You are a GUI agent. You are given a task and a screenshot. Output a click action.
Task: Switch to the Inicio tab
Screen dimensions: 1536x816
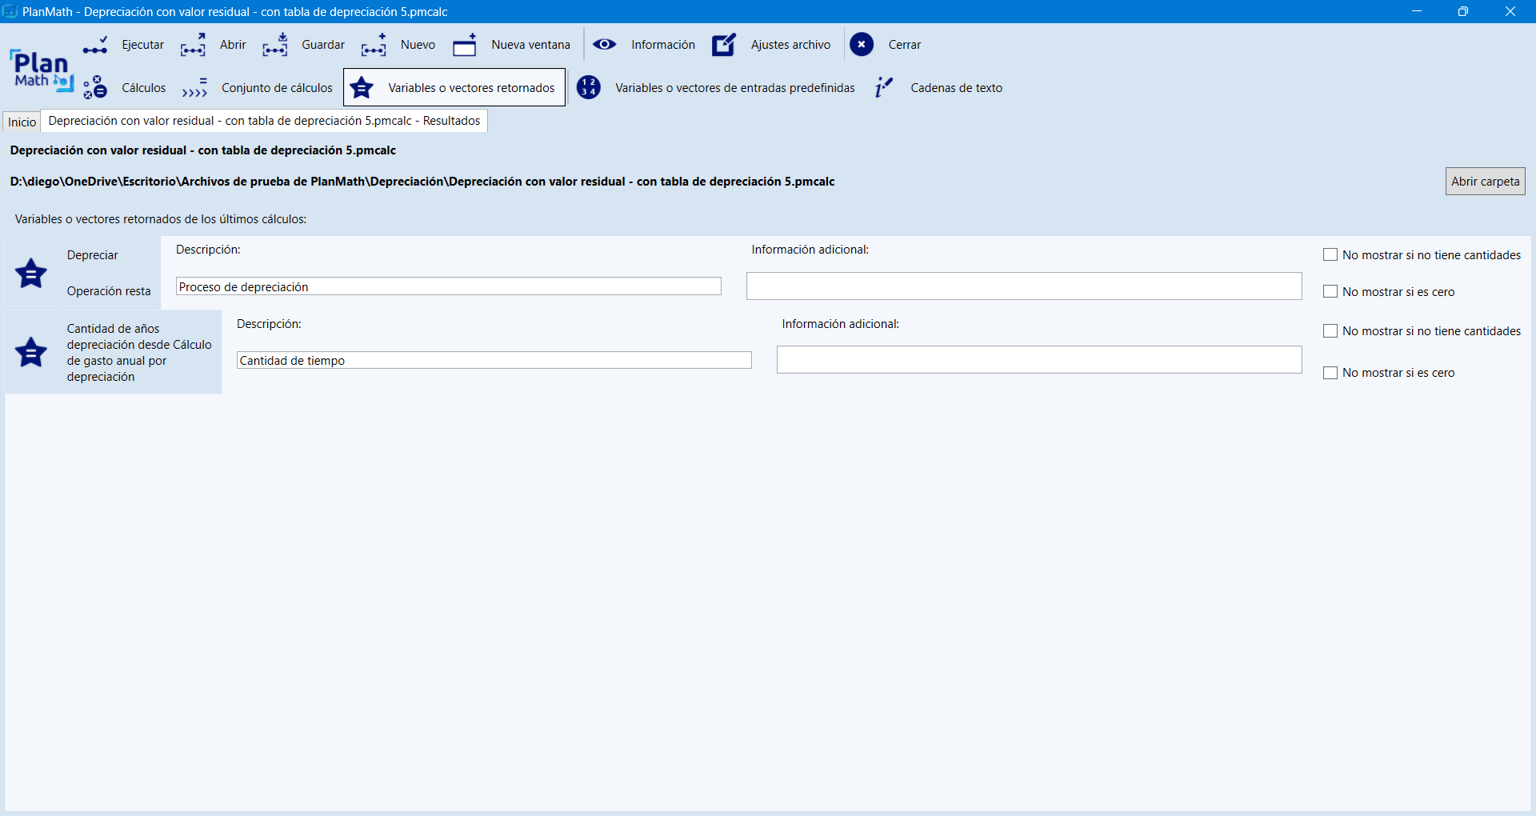(x=22, y=122)
